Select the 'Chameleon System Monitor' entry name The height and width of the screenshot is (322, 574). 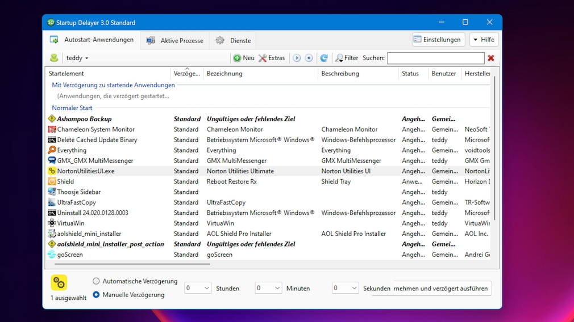(96, 129)
